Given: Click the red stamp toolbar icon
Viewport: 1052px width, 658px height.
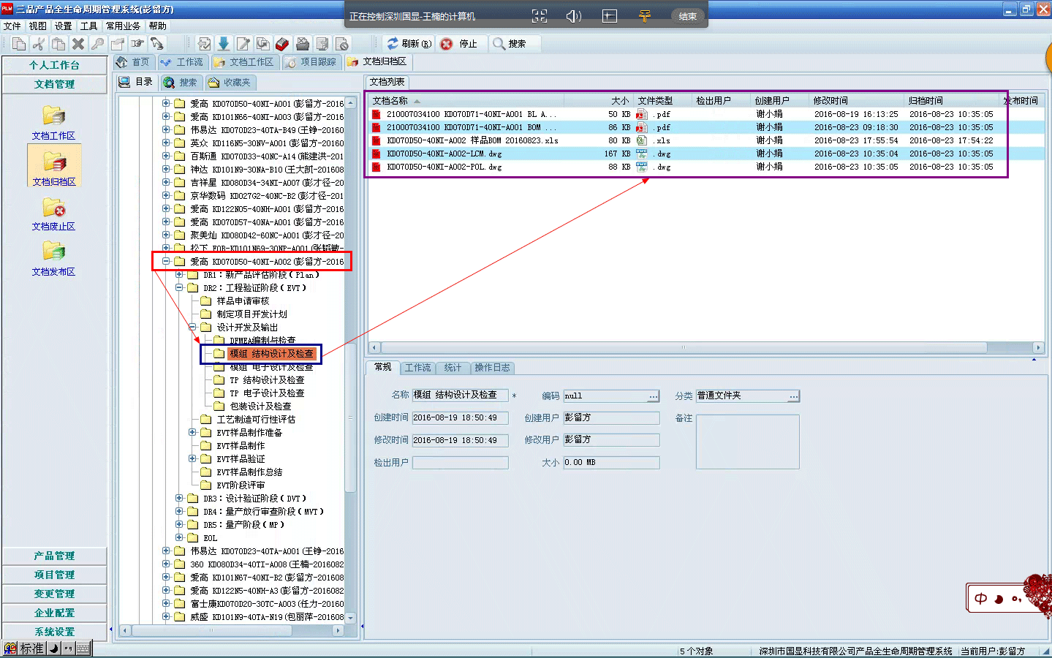Looking at the screenshot, I should click(x=282, y=44).
